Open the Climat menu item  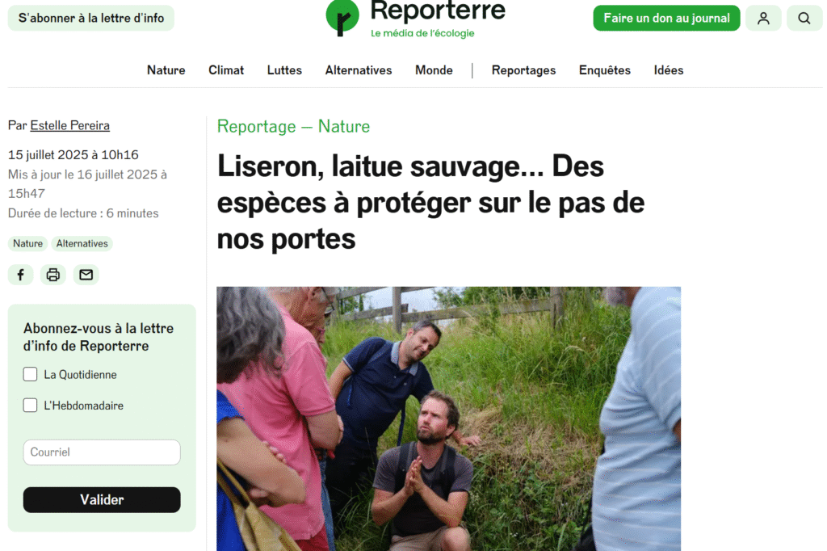(226, 70)
